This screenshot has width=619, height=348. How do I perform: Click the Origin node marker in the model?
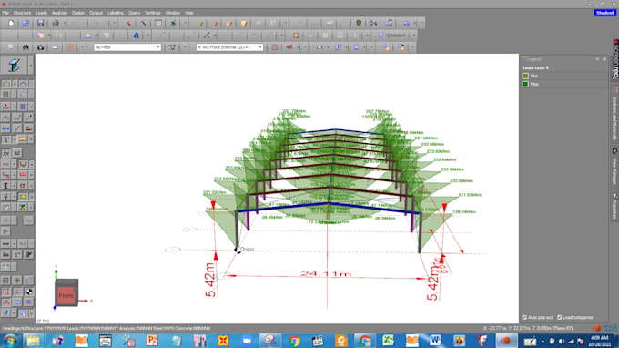[x=238, y=250]
